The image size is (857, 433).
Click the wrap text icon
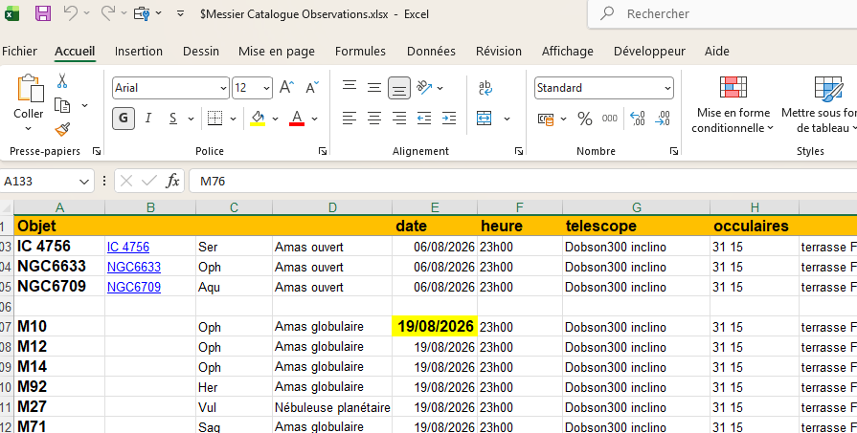point(485,88)
